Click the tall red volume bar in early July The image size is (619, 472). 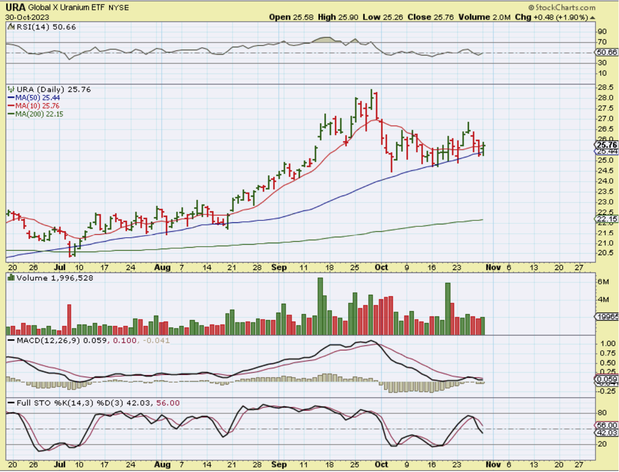[x=69, y=320]
